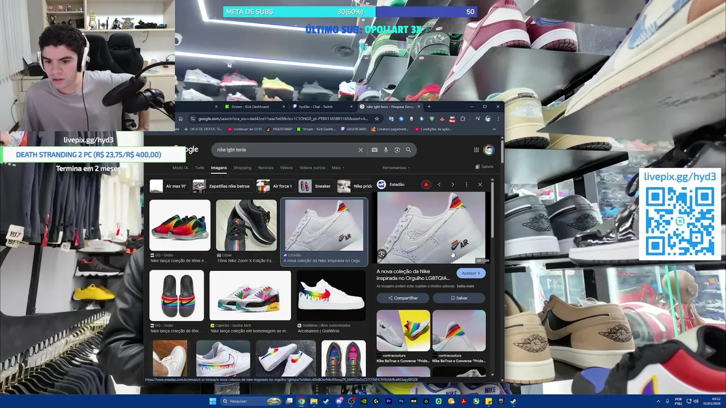Select the Sneaker suggestion chip

316,186
